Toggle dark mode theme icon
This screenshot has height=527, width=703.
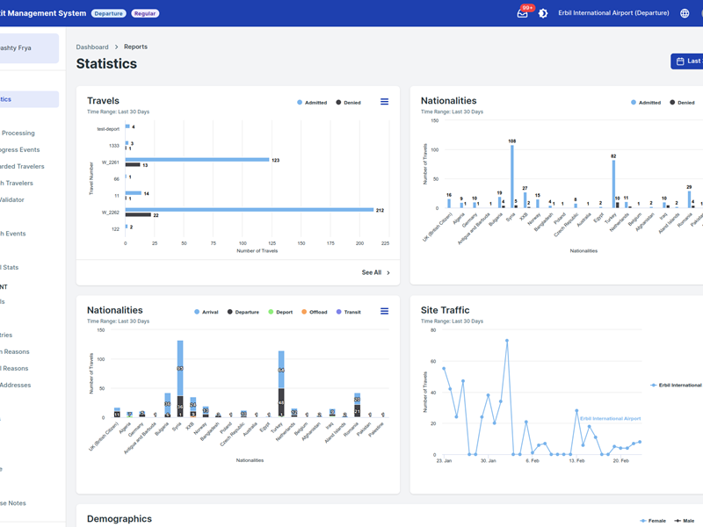[x=543, y=14]
